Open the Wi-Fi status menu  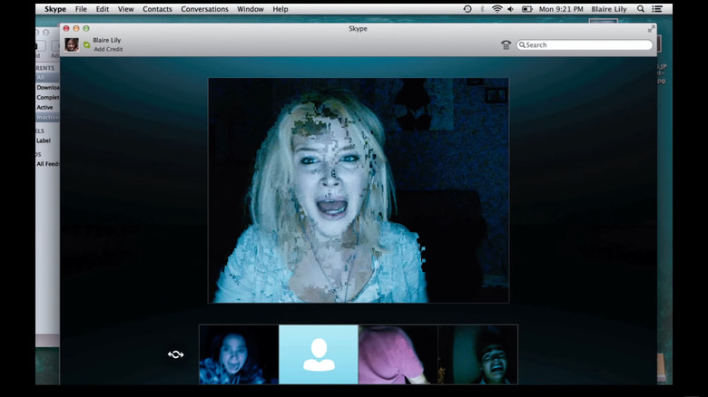[497, 9]
